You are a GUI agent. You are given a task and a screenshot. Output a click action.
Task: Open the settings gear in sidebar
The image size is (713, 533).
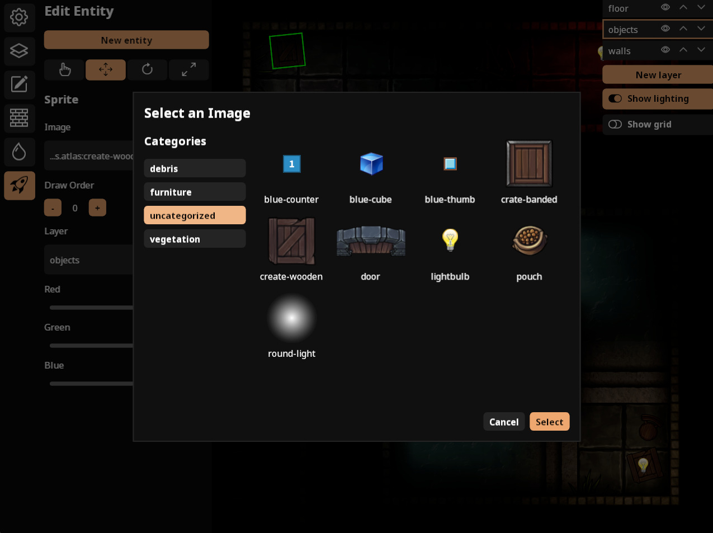tap(19, 17)
